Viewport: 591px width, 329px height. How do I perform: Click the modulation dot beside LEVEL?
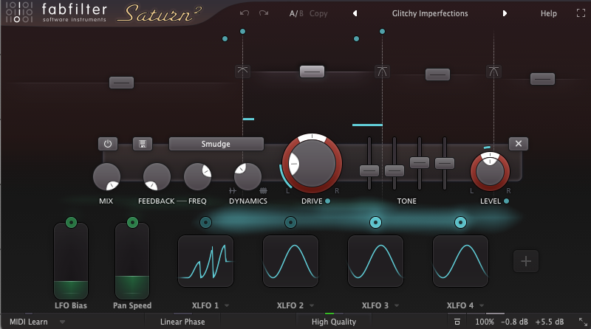[x=506, y=201]
